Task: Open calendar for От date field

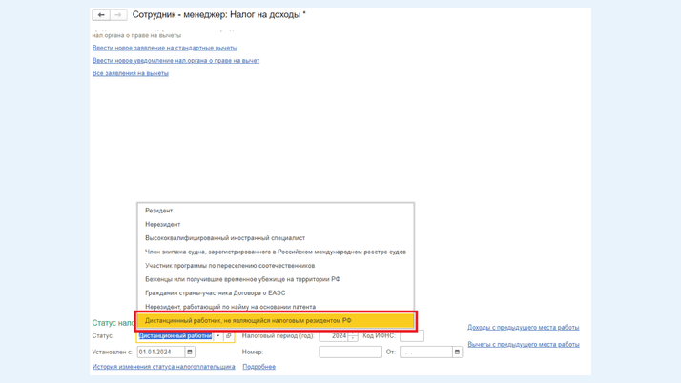Action: pyautogui.click(x=457, y=353)
